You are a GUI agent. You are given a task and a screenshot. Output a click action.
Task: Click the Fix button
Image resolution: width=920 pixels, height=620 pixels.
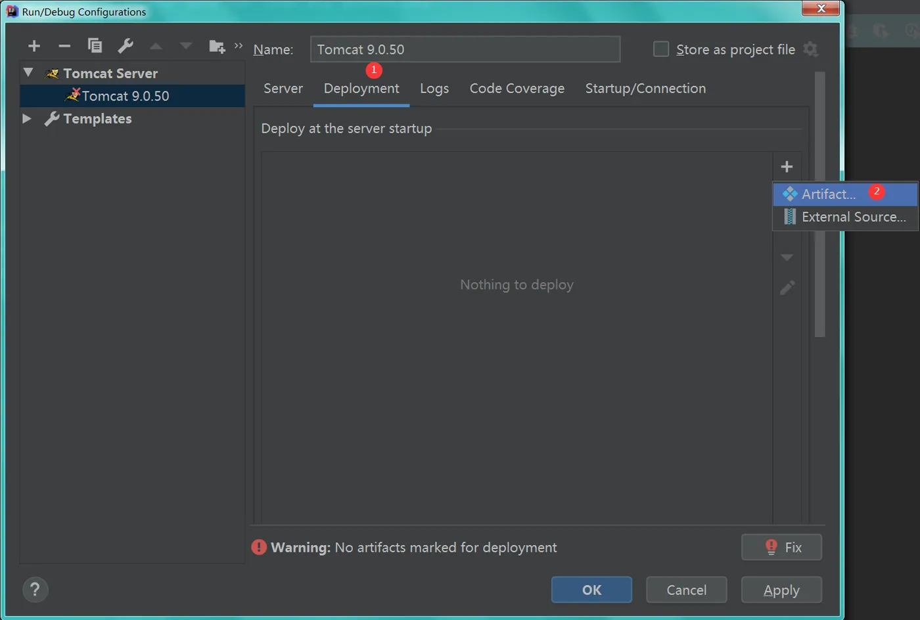click(781, 547)
